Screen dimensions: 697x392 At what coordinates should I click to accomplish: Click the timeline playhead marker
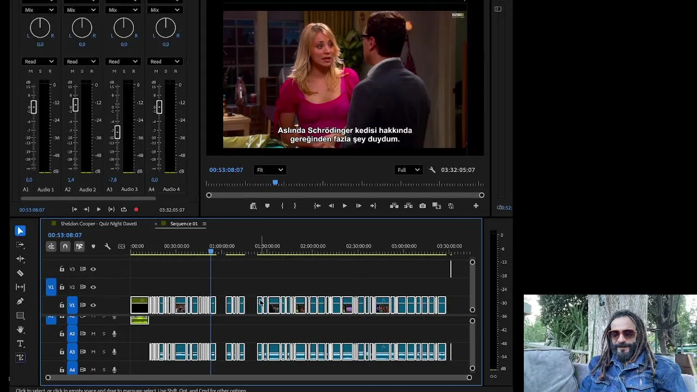pos(211,251)
